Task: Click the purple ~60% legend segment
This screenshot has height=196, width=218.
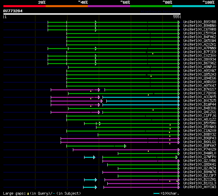Action: point(109,6)
